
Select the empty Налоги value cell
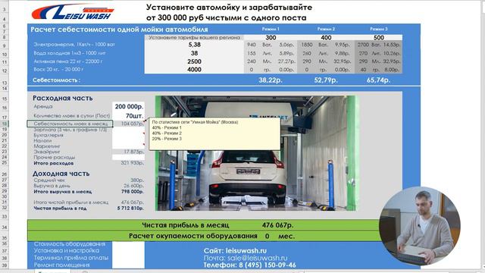(x=128, y=141)
